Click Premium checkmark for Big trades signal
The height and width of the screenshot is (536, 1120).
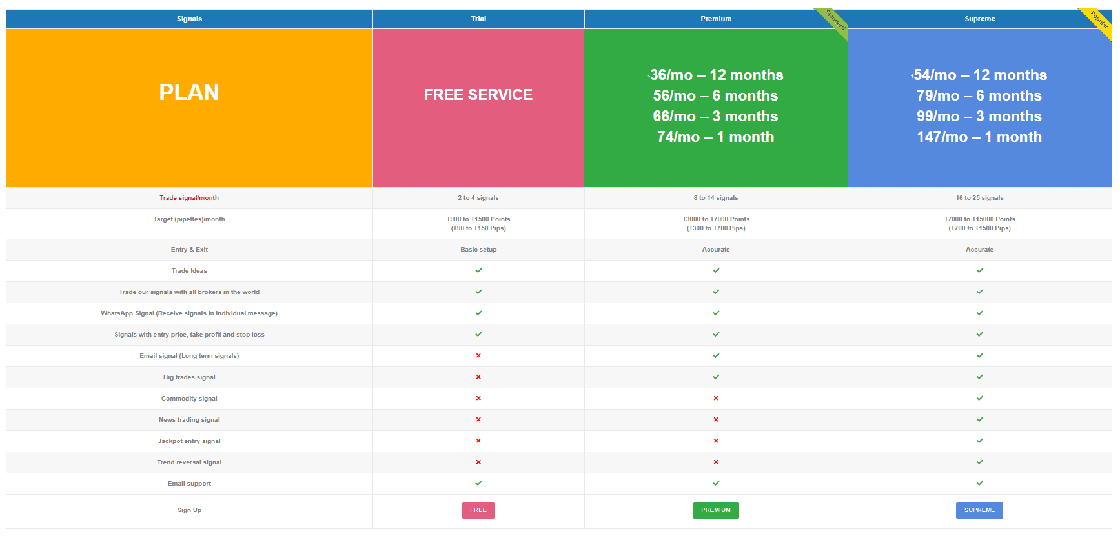(x=716, y=377)
